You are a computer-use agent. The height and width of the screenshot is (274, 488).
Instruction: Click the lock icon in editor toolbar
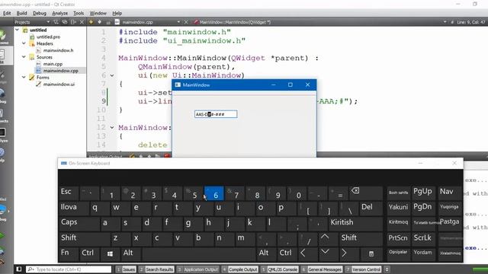pos(108,22)
